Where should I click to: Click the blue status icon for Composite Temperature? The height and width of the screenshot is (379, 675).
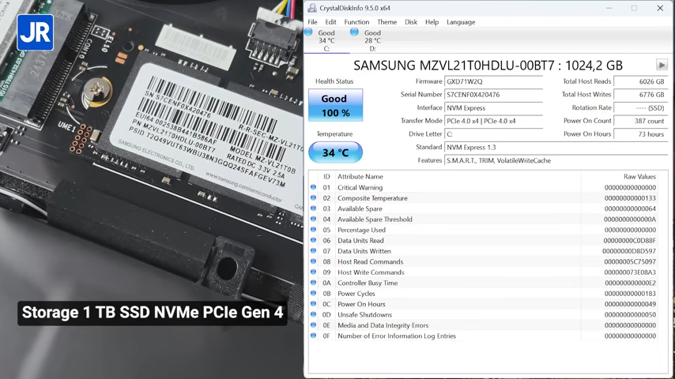click(x=313, y=198)
